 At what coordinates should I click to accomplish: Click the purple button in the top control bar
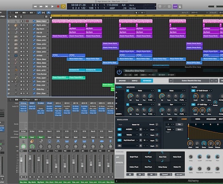175,6
